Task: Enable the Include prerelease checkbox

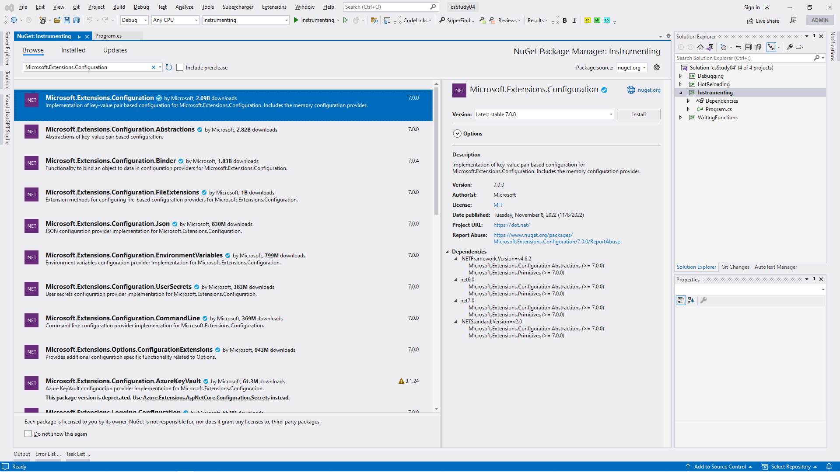Action: click(180, 67)
